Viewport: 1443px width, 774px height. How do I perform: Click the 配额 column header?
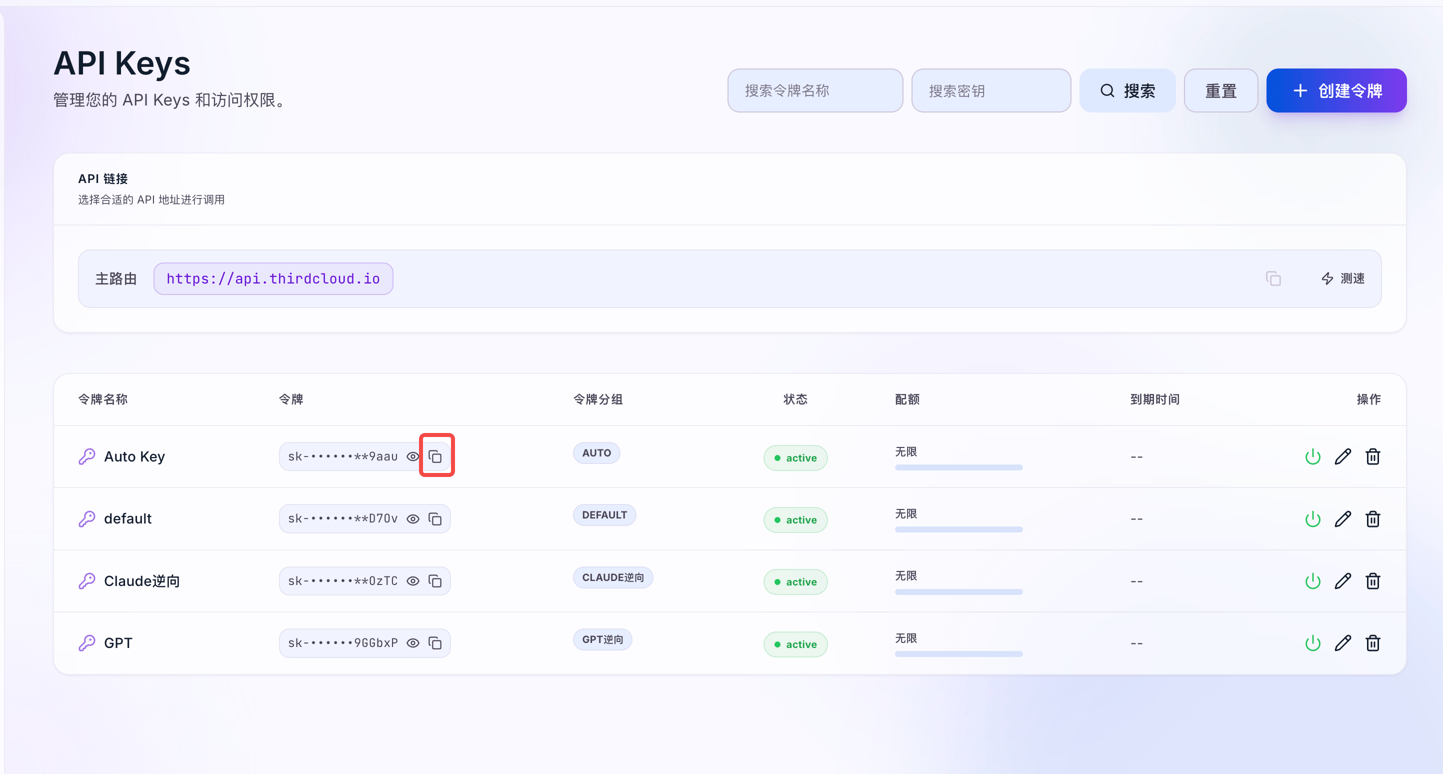907,399
